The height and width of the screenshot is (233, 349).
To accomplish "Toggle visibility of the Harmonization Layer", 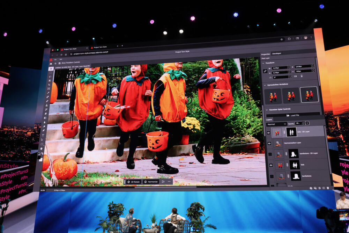I will pos(269,143).
